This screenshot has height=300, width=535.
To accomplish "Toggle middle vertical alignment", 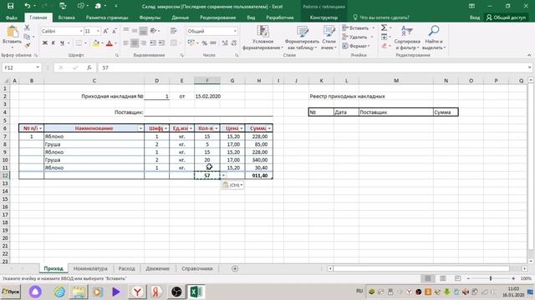I will click(135, 31).
